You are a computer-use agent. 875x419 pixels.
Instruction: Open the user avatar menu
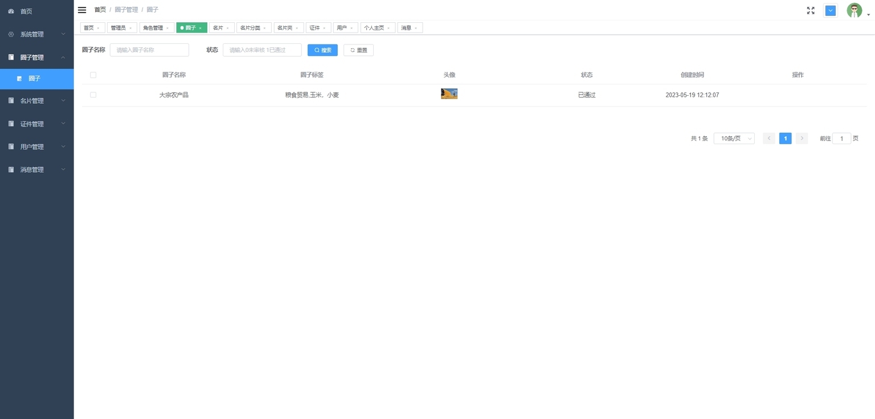pos(854,10)
